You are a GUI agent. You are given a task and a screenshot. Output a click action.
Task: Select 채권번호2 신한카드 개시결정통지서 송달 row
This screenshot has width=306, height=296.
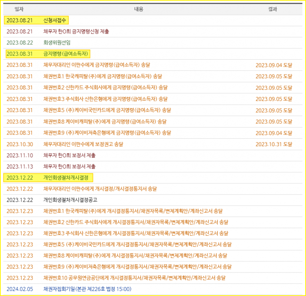pyautogui.click(x=153, y=222)
